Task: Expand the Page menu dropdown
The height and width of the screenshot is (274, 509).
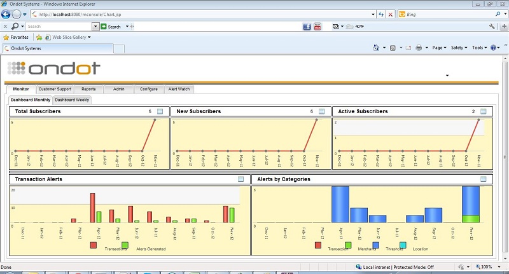Action: click(x=439, y=48)
